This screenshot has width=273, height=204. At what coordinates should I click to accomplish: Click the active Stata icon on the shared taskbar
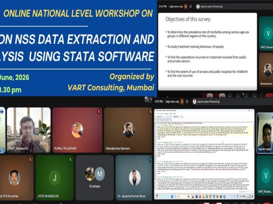point(224,196)
